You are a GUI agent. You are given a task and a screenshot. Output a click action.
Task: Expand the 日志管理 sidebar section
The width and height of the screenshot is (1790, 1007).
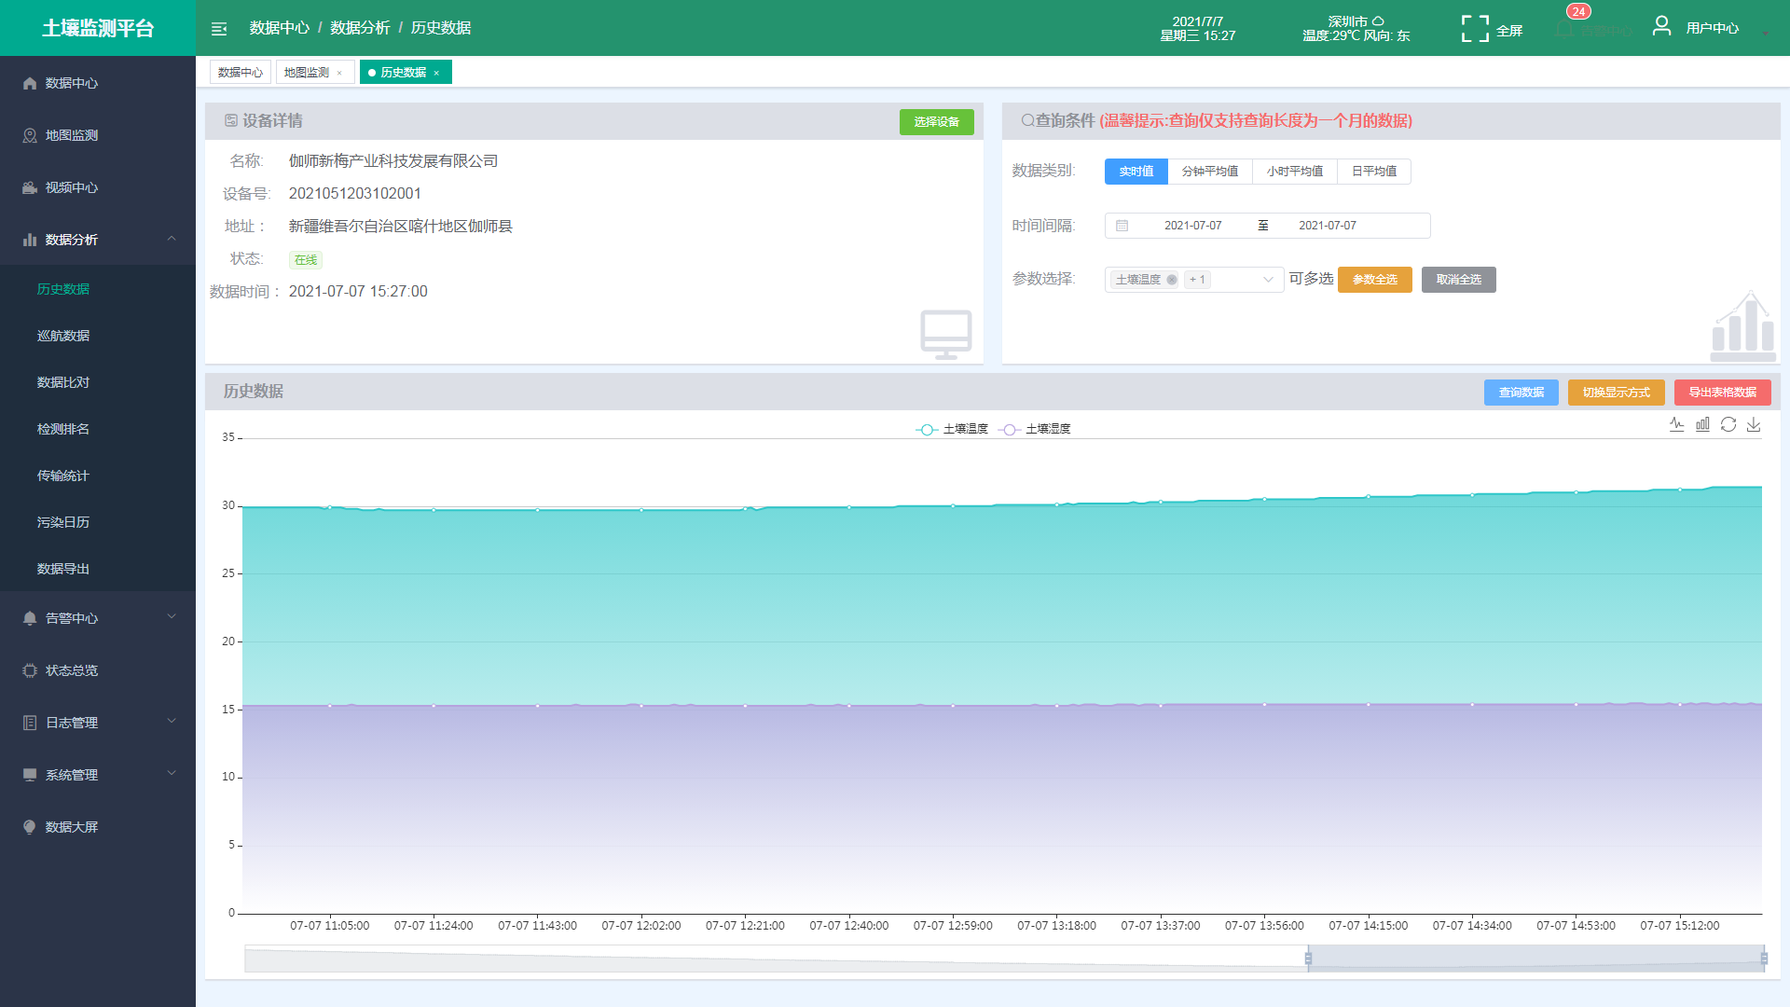point(98,723)
